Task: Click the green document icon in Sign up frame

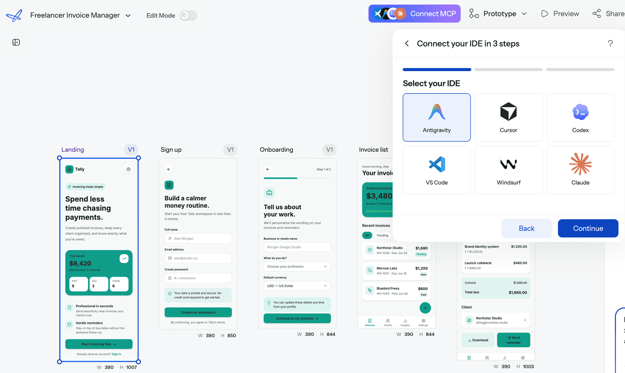Action: [169, 185]
